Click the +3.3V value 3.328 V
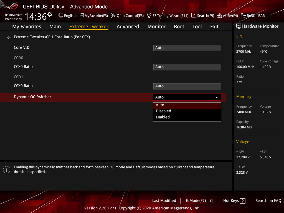This screenshot has width=284, height=213. click(x=242, y=173)
